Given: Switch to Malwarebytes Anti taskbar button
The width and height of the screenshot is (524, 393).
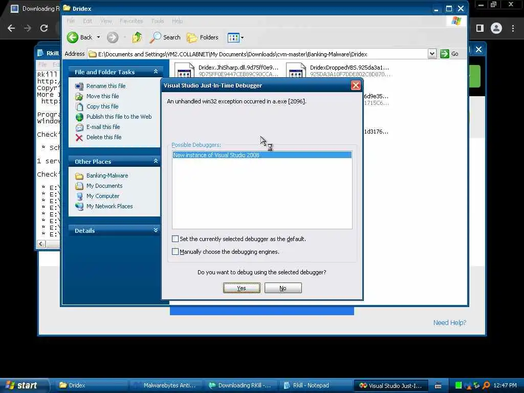Looking at the screenshot, I should [x=166, y=385].
